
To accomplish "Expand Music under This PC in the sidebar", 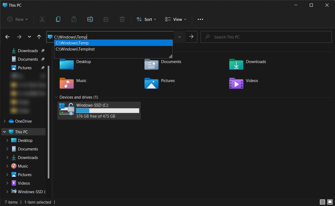I will 7,166.
